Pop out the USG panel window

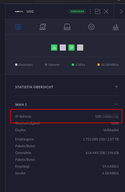[x=97, y=11]
